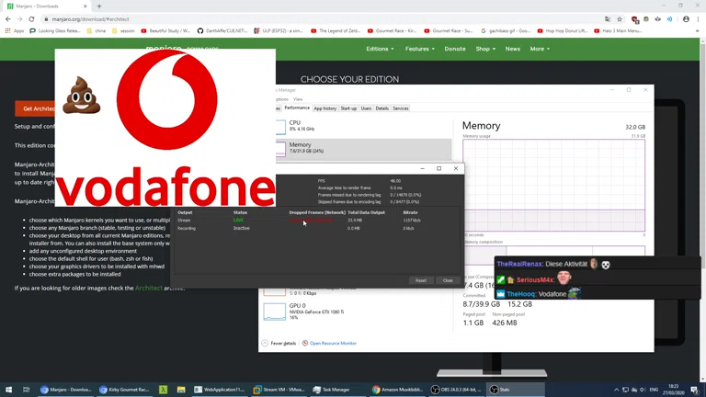The height and width of the screenshot is (397, 706).
Task: Expand the Features dropdown menu
Action: click(x=419, y=49)
